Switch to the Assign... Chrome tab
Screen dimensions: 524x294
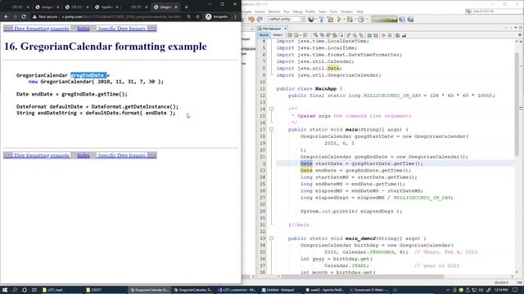point(47,7)
